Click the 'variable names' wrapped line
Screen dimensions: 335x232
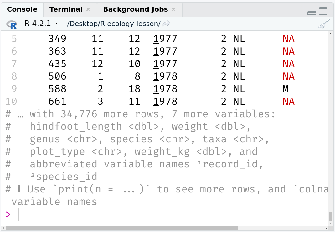click(54, 202)
